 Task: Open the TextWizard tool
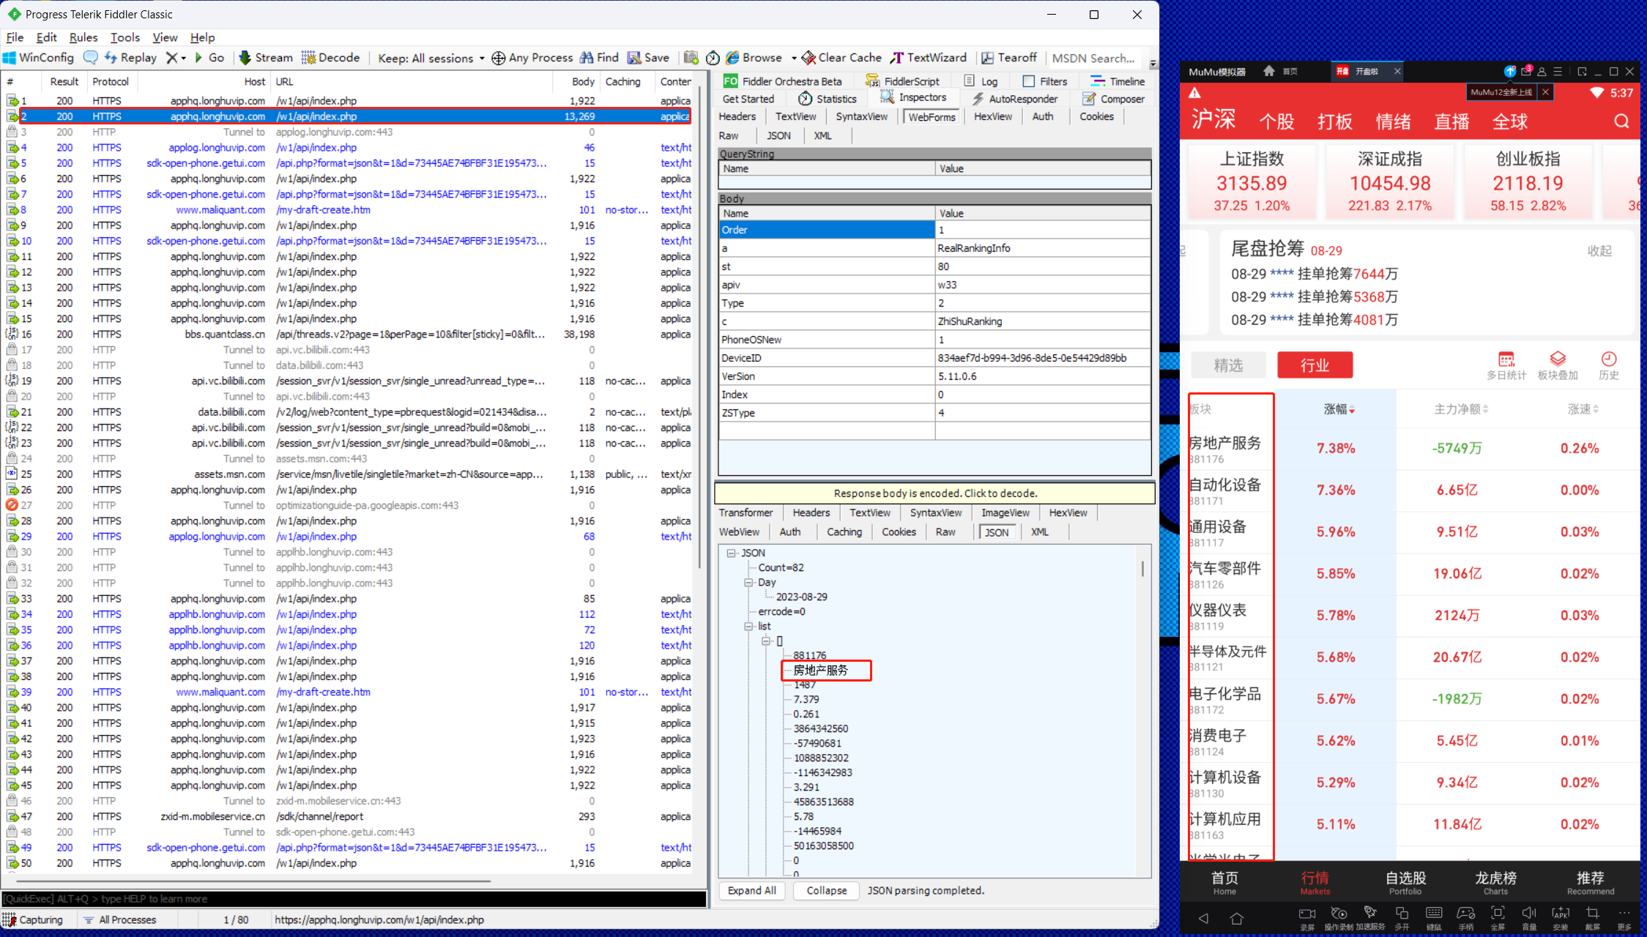(x=929, y=58)
